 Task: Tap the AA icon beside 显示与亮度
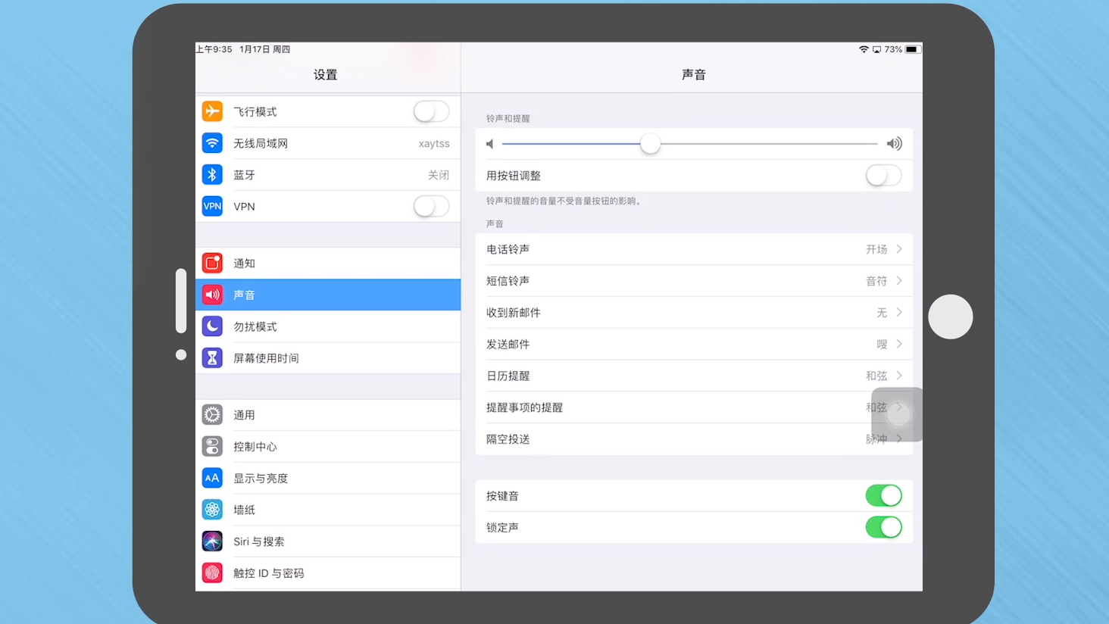pos(212,478)
